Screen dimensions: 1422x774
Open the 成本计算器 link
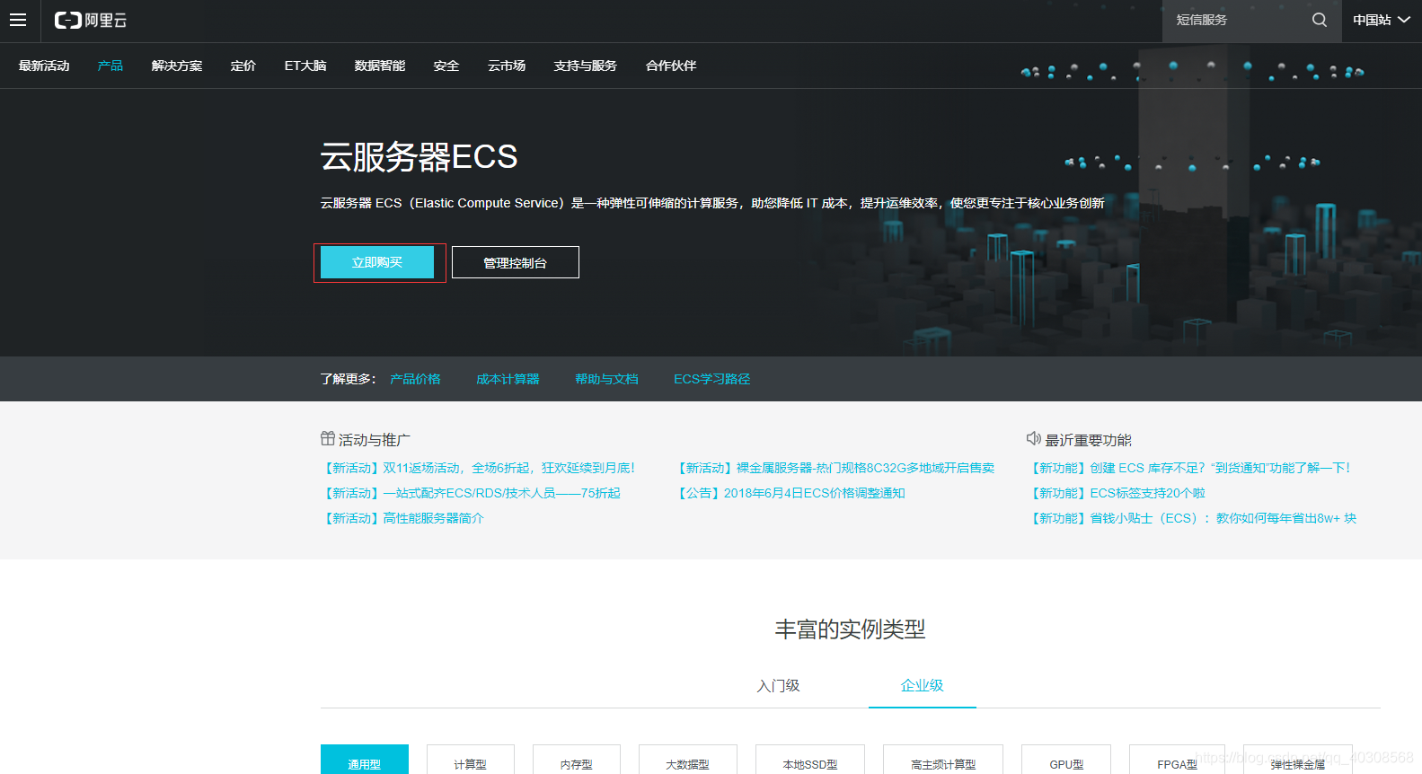click(508, 379)
